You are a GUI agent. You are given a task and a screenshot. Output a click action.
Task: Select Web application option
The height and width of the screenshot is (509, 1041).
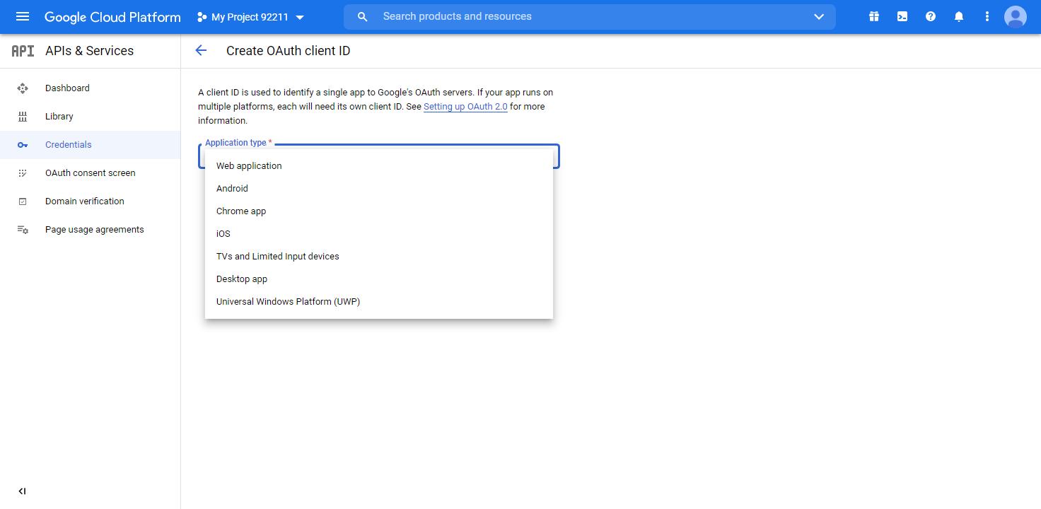point(379,166)
